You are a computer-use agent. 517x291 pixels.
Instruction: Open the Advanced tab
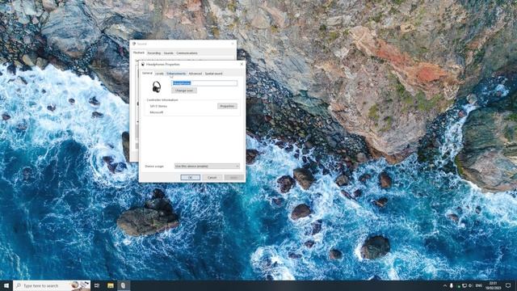point(195,74)
